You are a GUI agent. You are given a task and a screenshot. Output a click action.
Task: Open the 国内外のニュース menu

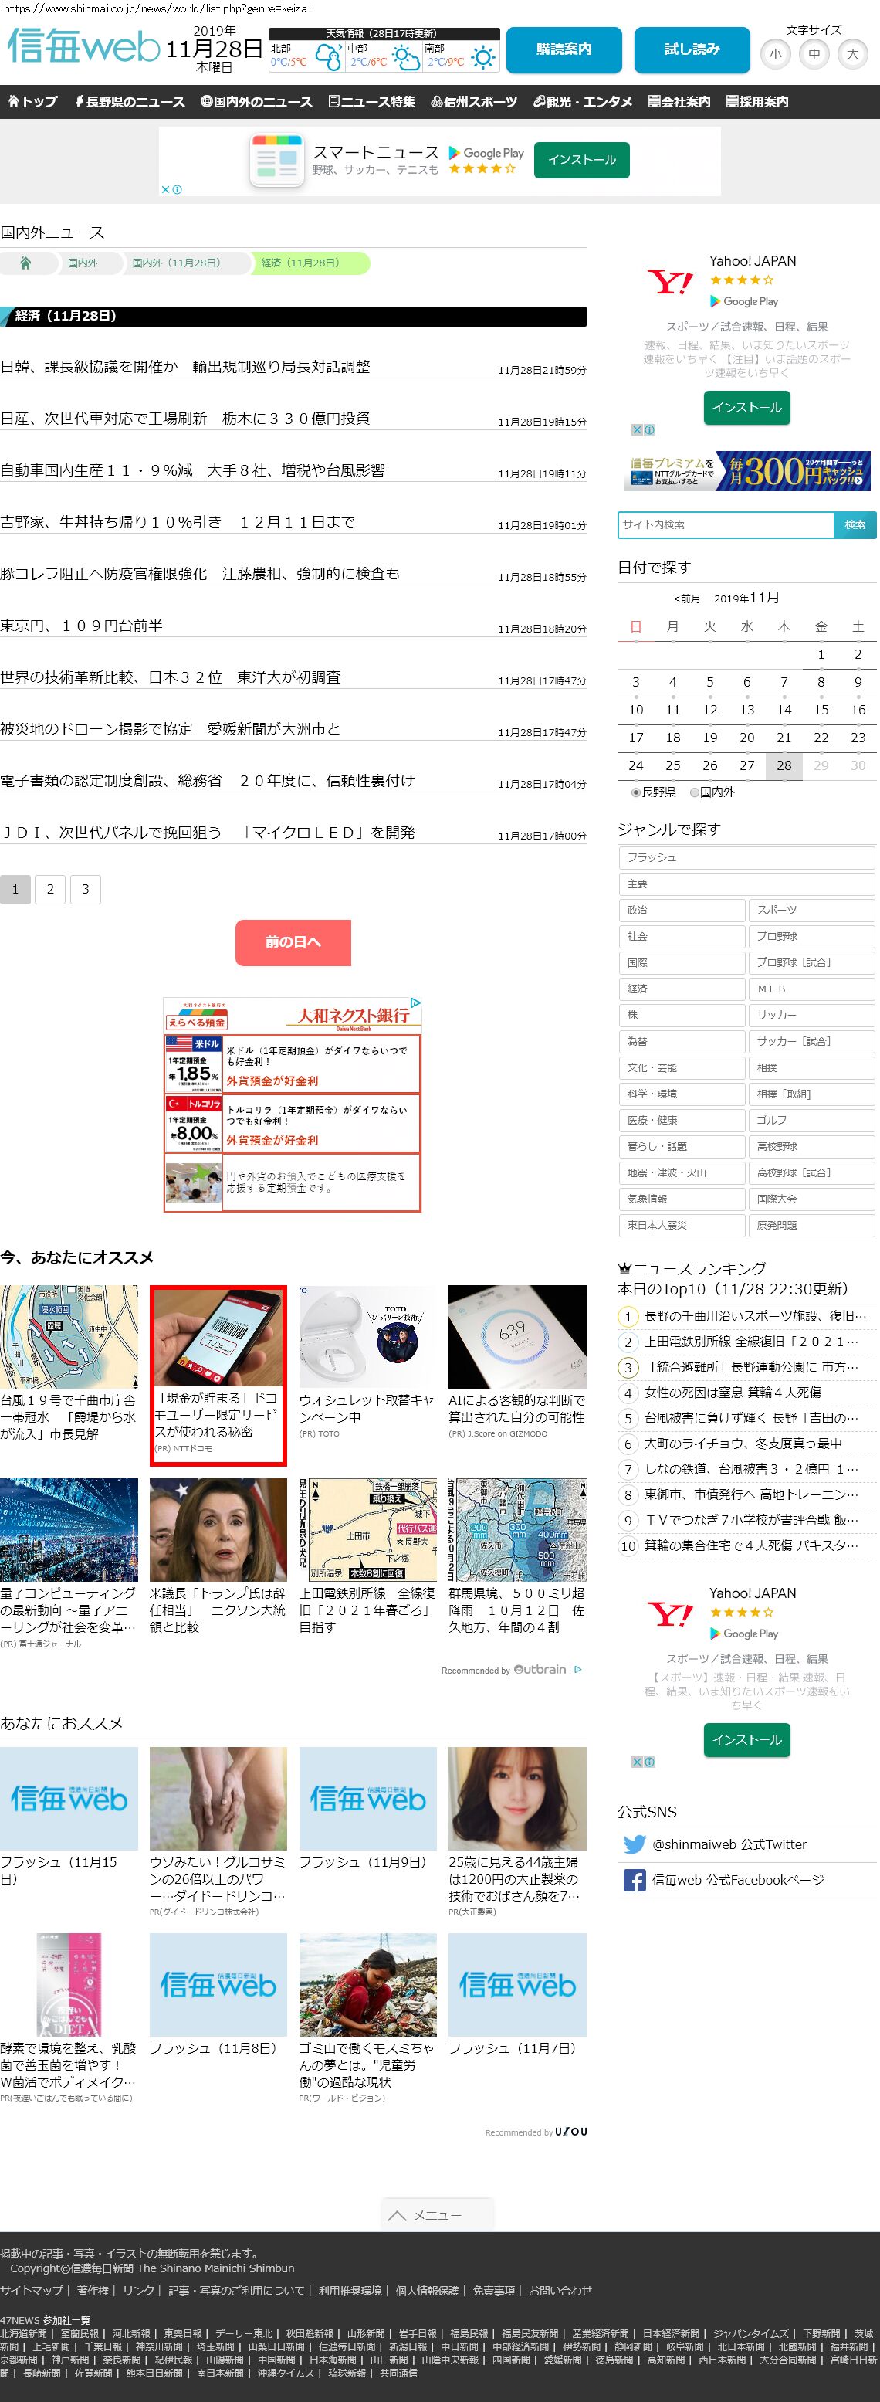pos(256,102)
